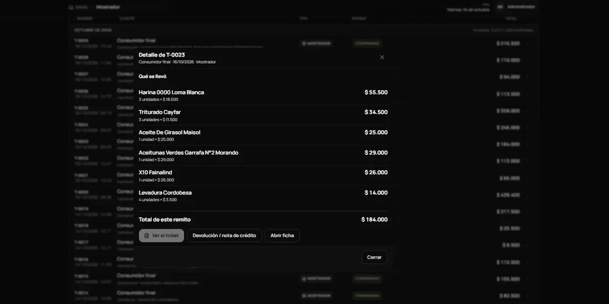
Task: Click the $ 328.000 amount in the background list
Action: [508, 111]
